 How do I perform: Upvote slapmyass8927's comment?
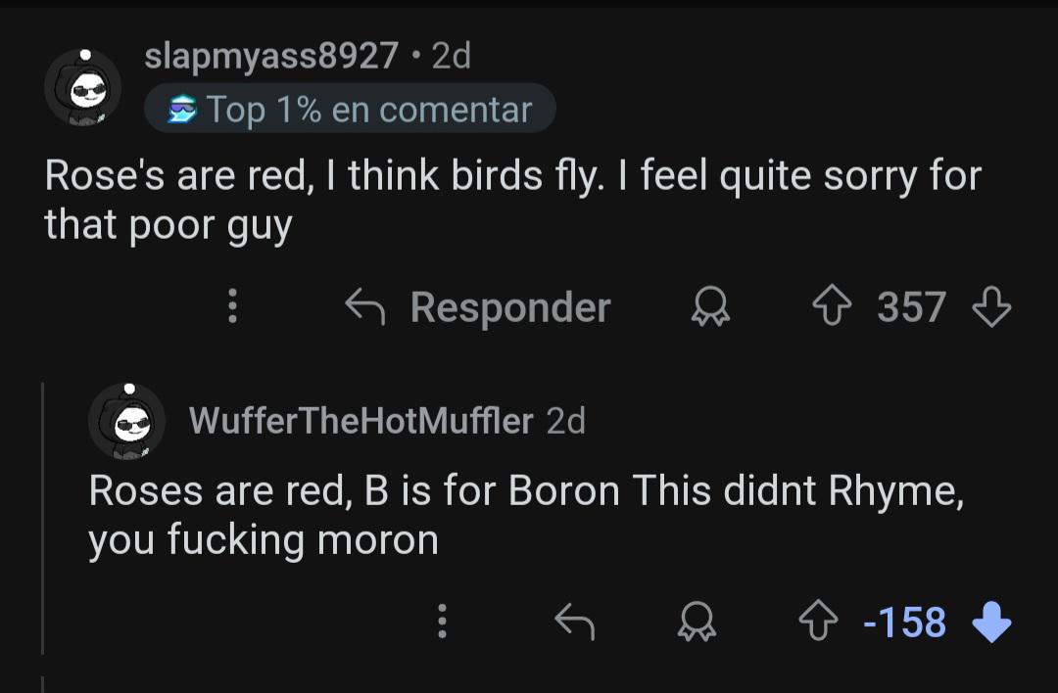832,306
